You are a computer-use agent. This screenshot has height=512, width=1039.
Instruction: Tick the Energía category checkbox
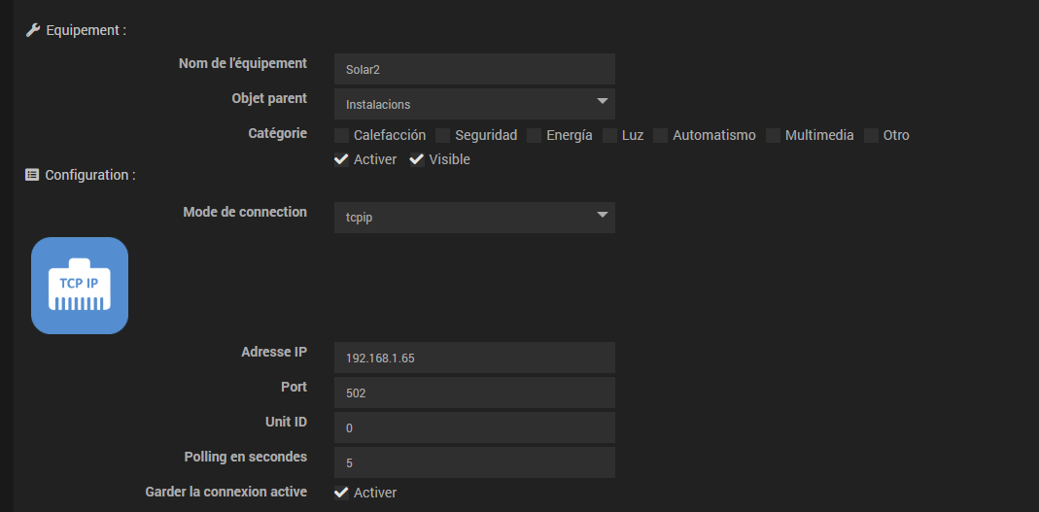534,136
